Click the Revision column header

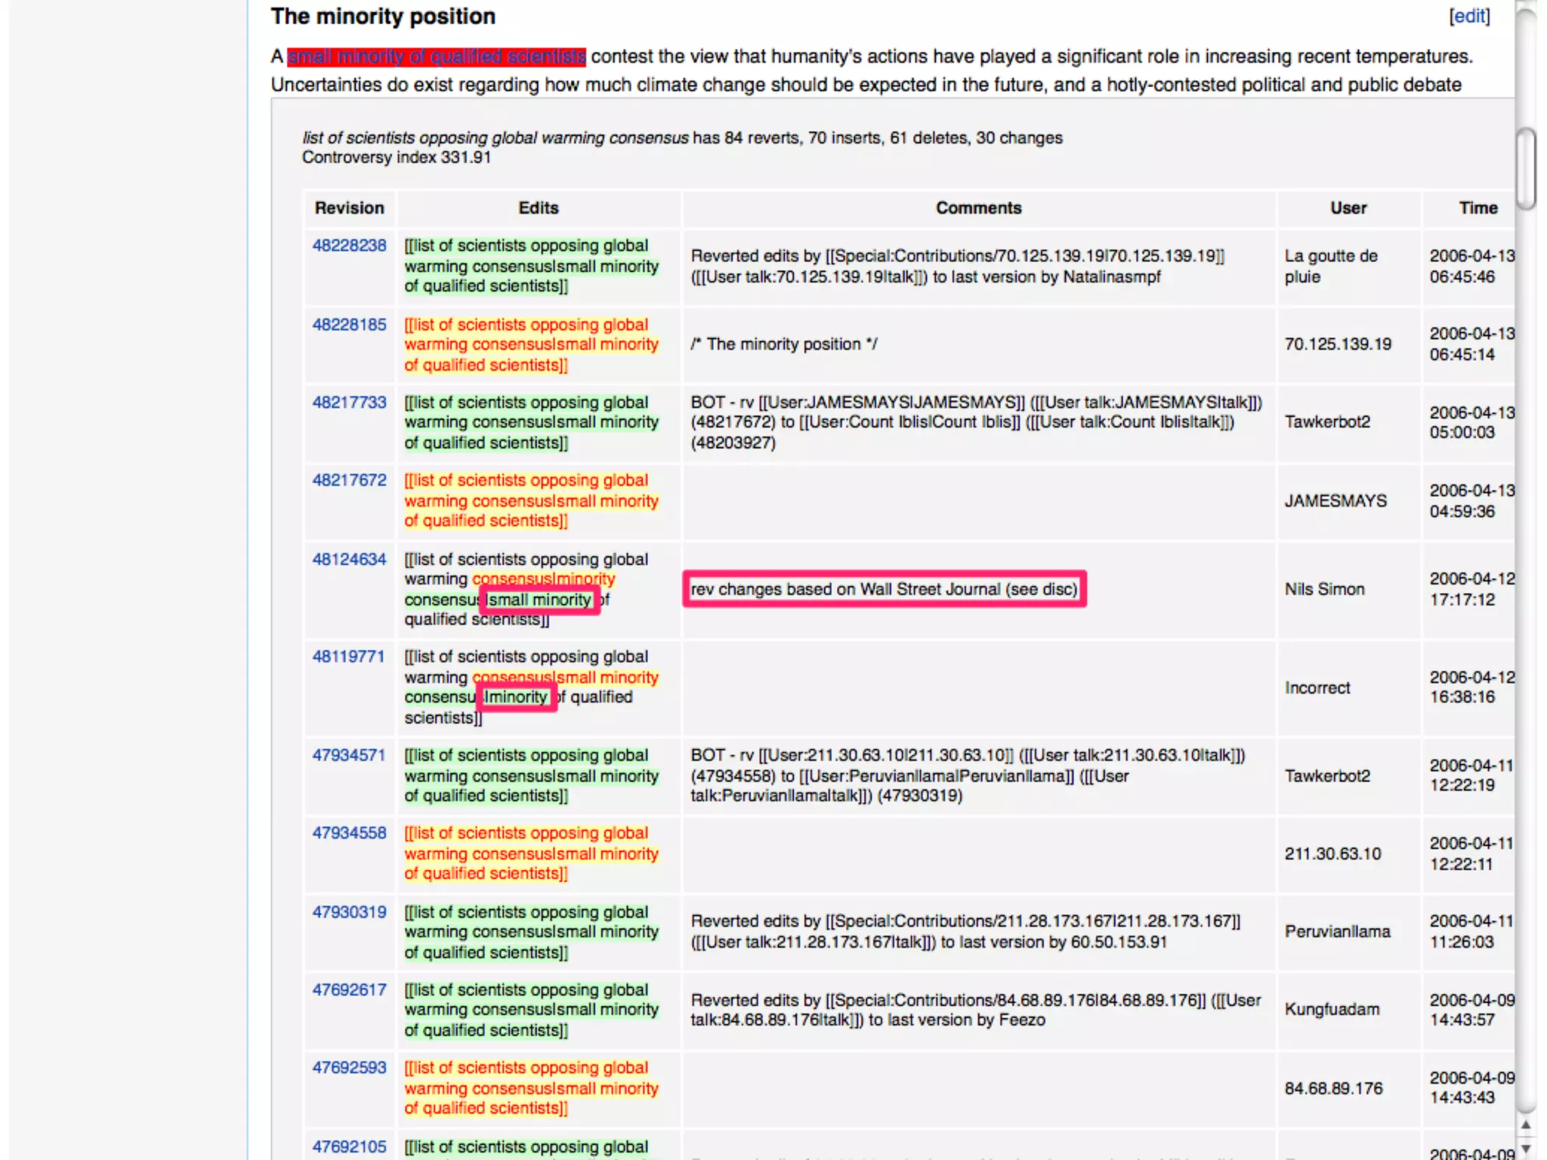point(349,208)
